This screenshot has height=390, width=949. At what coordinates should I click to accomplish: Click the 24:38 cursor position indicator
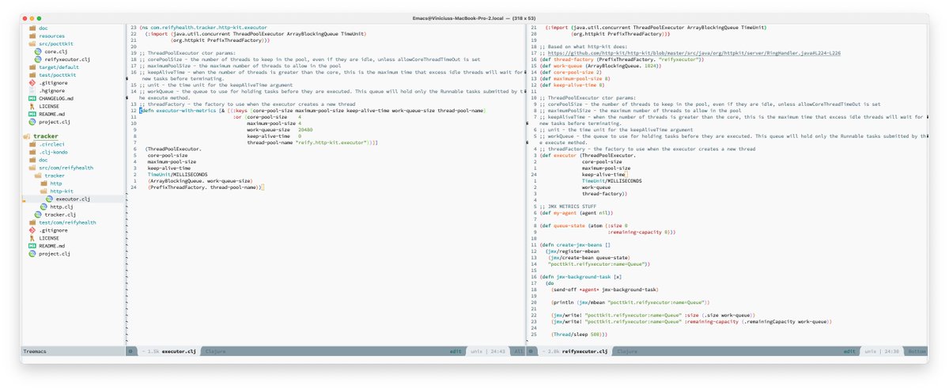coord(890,350)
